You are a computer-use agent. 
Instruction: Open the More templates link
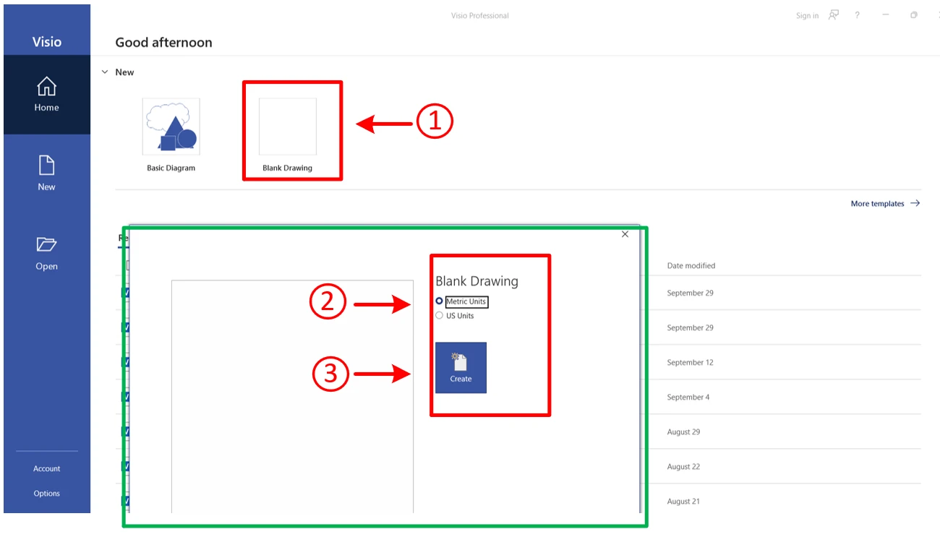click(877, 204)
